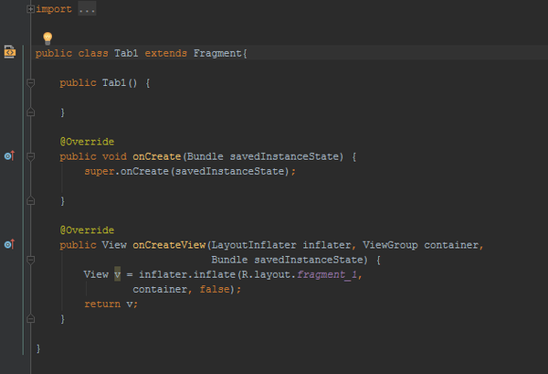
Task: Collapse the onCreate method fold marker
Action: 31,156
